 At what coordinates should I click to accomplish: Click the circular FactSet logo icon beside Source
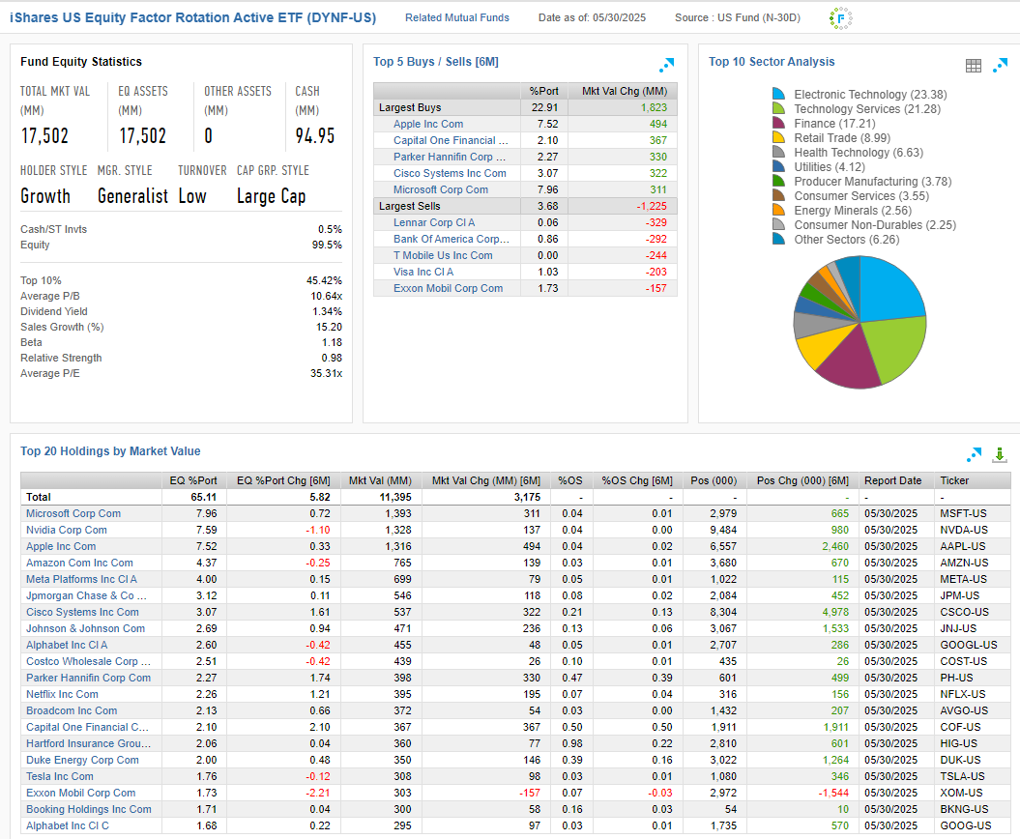tap(840, 18)
